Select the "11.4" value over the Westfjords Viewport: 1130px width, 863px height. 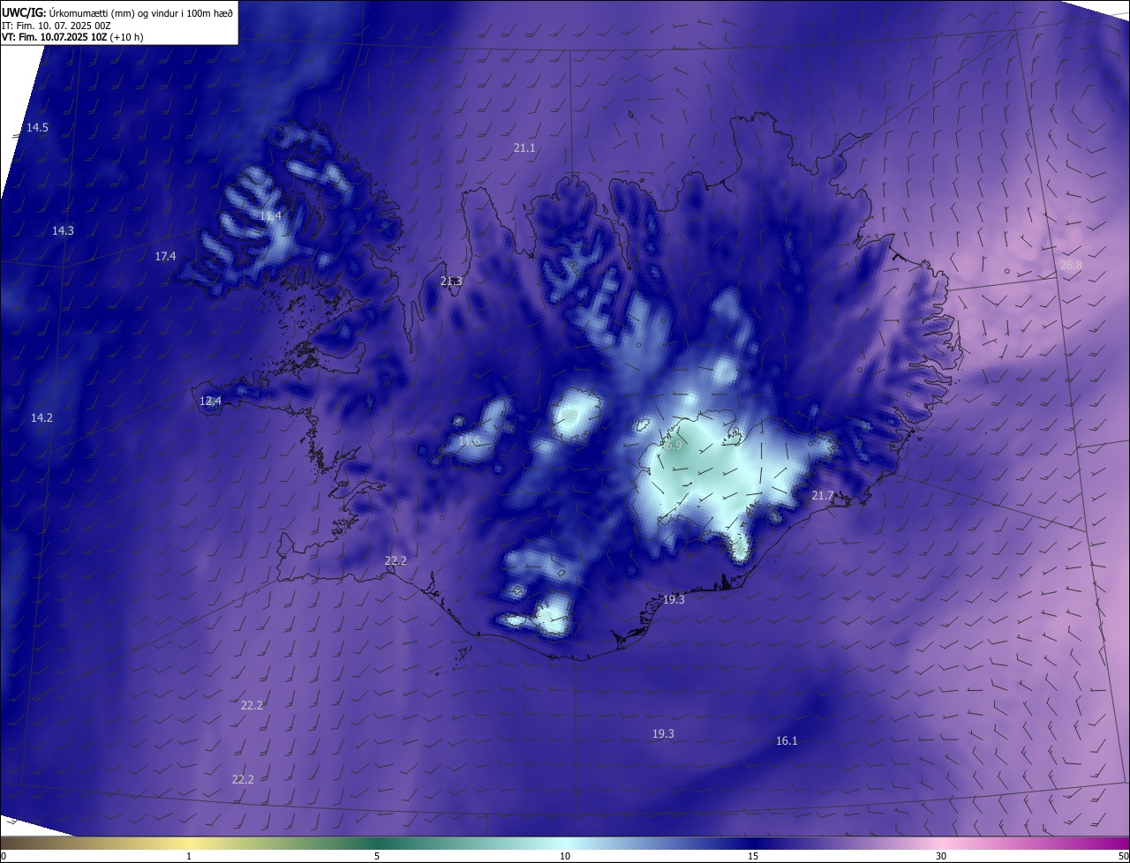(270, 216)
